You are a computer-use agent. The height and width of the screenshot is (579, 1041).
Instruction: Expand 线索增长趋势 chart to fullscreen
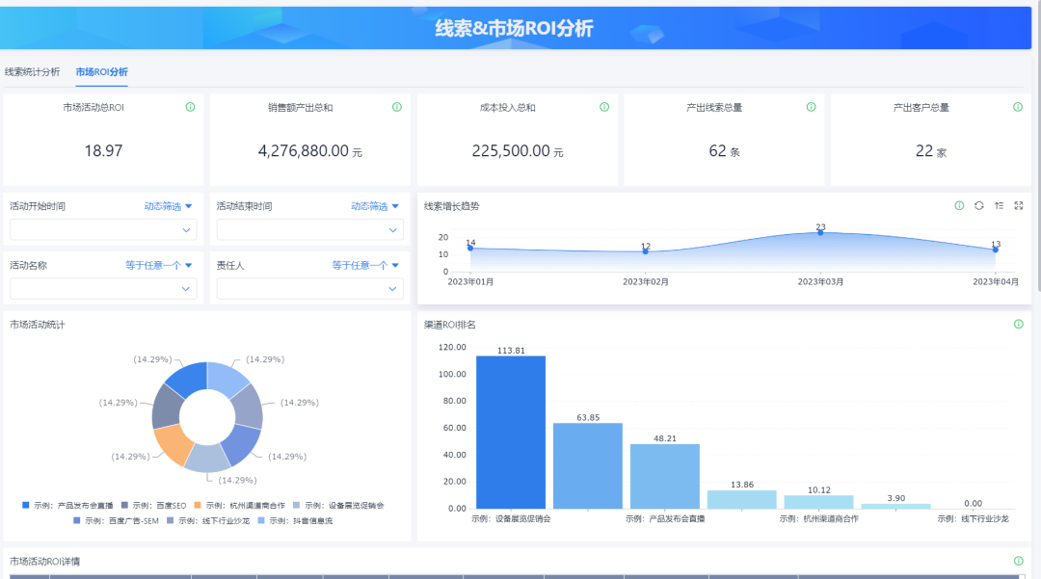1019,205
